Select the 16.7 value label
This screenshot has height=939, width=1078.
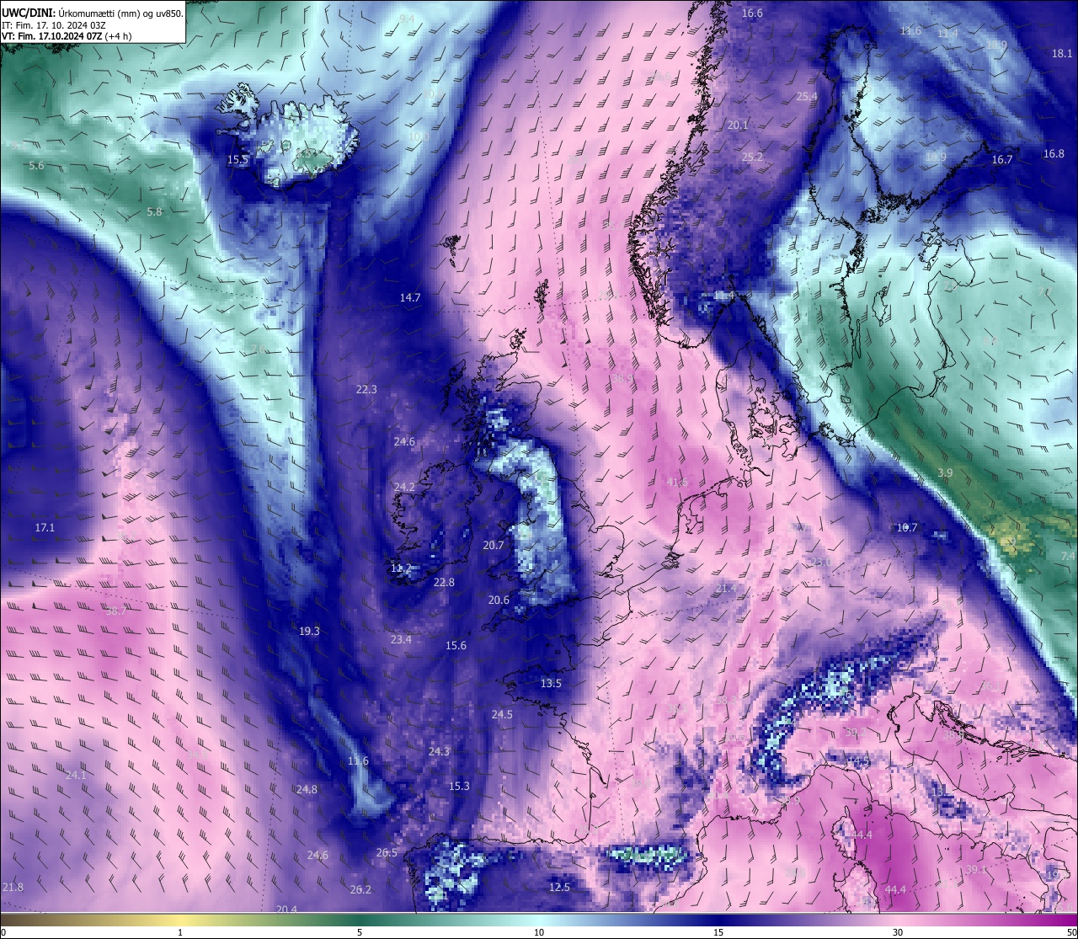[x=1002, y=159]
